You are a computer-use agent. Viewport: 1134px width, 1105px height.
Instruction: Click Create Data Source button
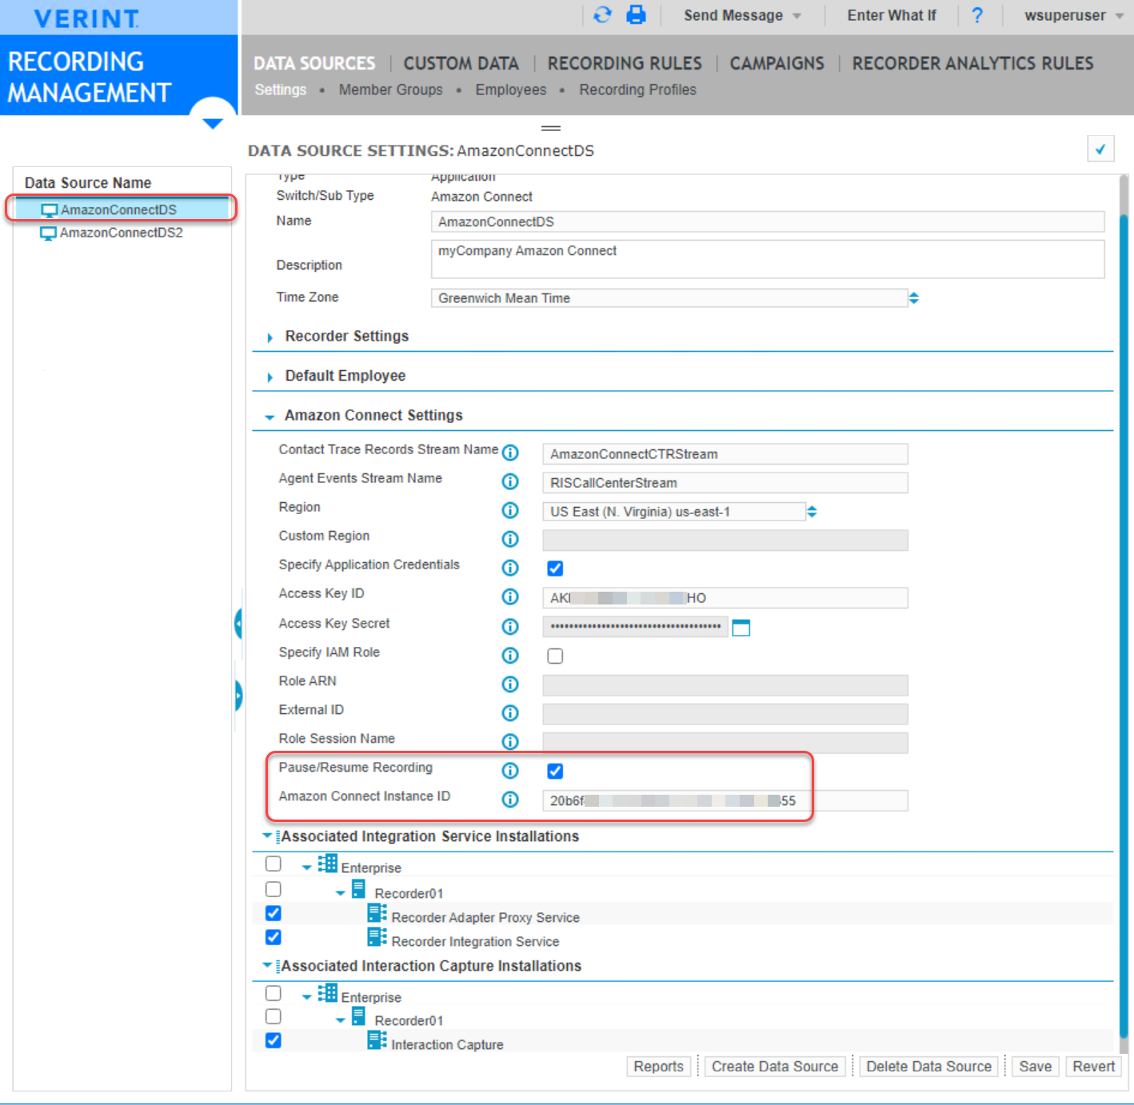pos(775,1066)
